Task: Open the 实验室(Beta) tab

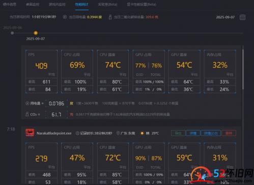Action: (107, 5)
